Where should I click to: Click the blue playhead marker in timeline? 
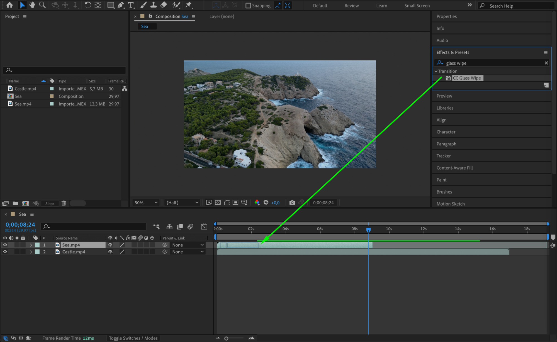click(x=368, y=230)
